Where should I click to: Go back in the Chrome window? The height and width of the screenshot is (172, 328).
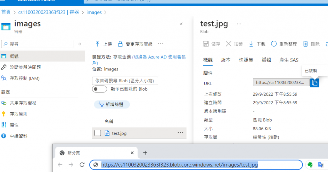coord(60,165)
